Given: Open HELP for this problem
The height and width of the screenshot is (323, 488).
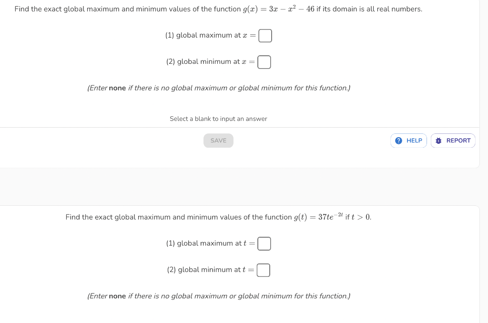Looking at the screenshot, I should pos(408,140).
